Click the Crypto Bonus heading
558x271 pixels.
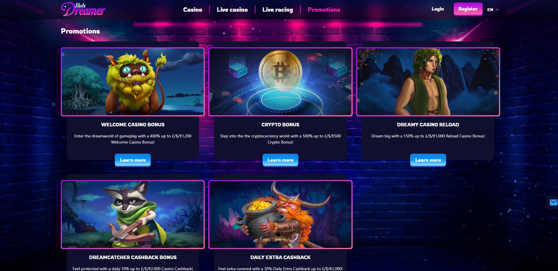(x=280, y=125)
